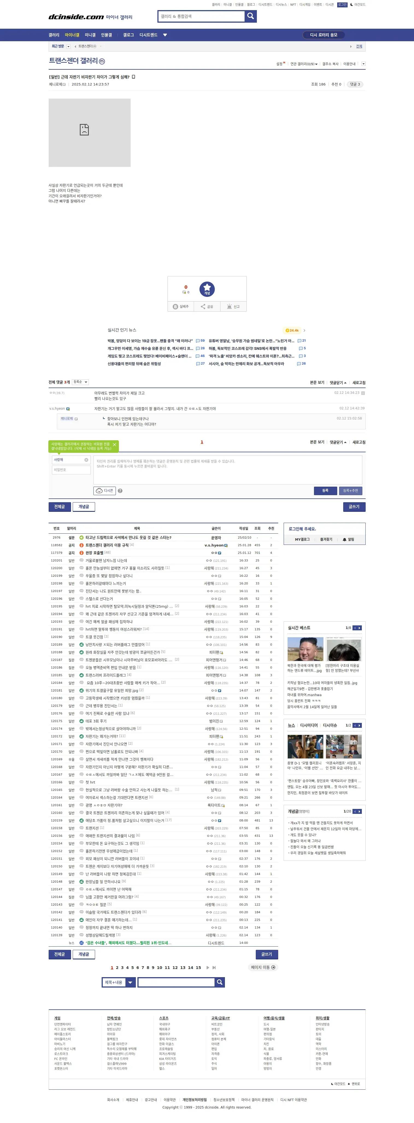
Task: Select the 갤러리 main nav tab
Action: pyautogui.click(x=54, y=35)
